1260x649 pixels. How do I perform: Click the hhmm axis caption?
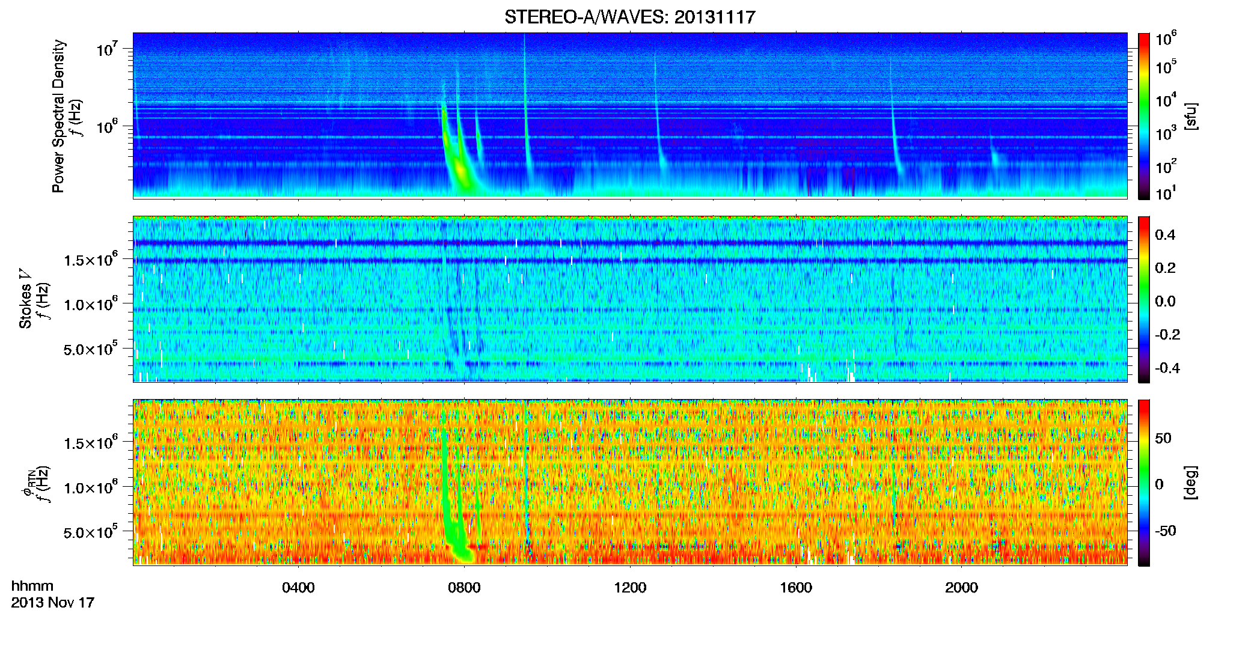click(x=32, y=586)
